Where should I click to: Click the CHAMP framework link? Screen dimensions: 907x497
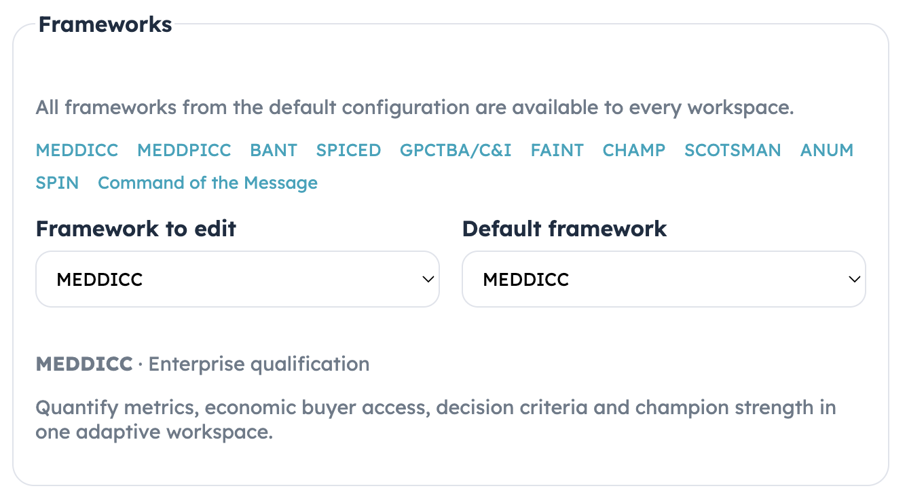(x=634, y=150)
